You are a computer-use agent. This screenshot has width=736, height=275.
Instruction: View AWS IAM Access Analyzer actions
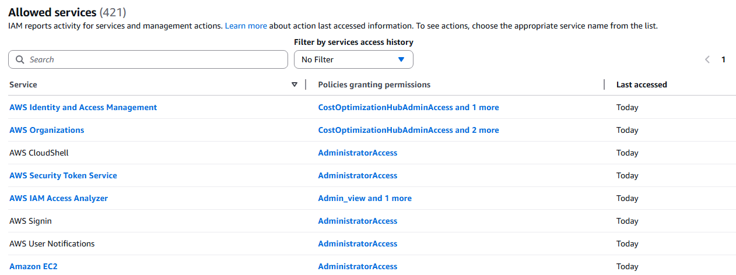coord(58,198)
